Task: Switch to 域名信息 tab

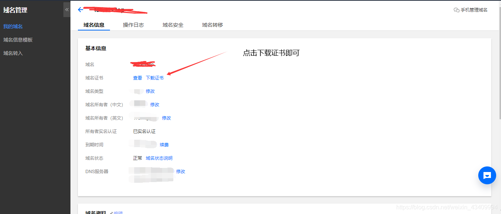Action: pyautogui.click(x=94, y=25)
